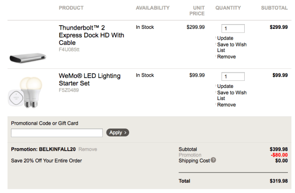Click the WeMo SKU F5Z0489 text

pos(69,90)
